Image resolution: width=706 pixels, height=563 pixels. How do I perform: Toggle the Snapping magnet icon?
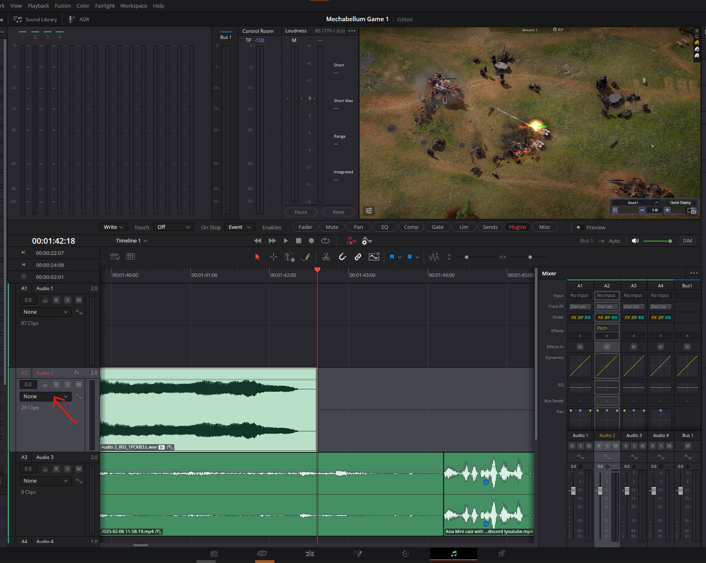pos(342,257)
